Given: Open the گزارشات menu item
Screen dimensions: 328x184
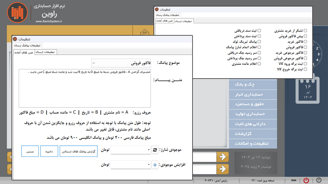Looking at the screenshot, I should coord(253,134).
